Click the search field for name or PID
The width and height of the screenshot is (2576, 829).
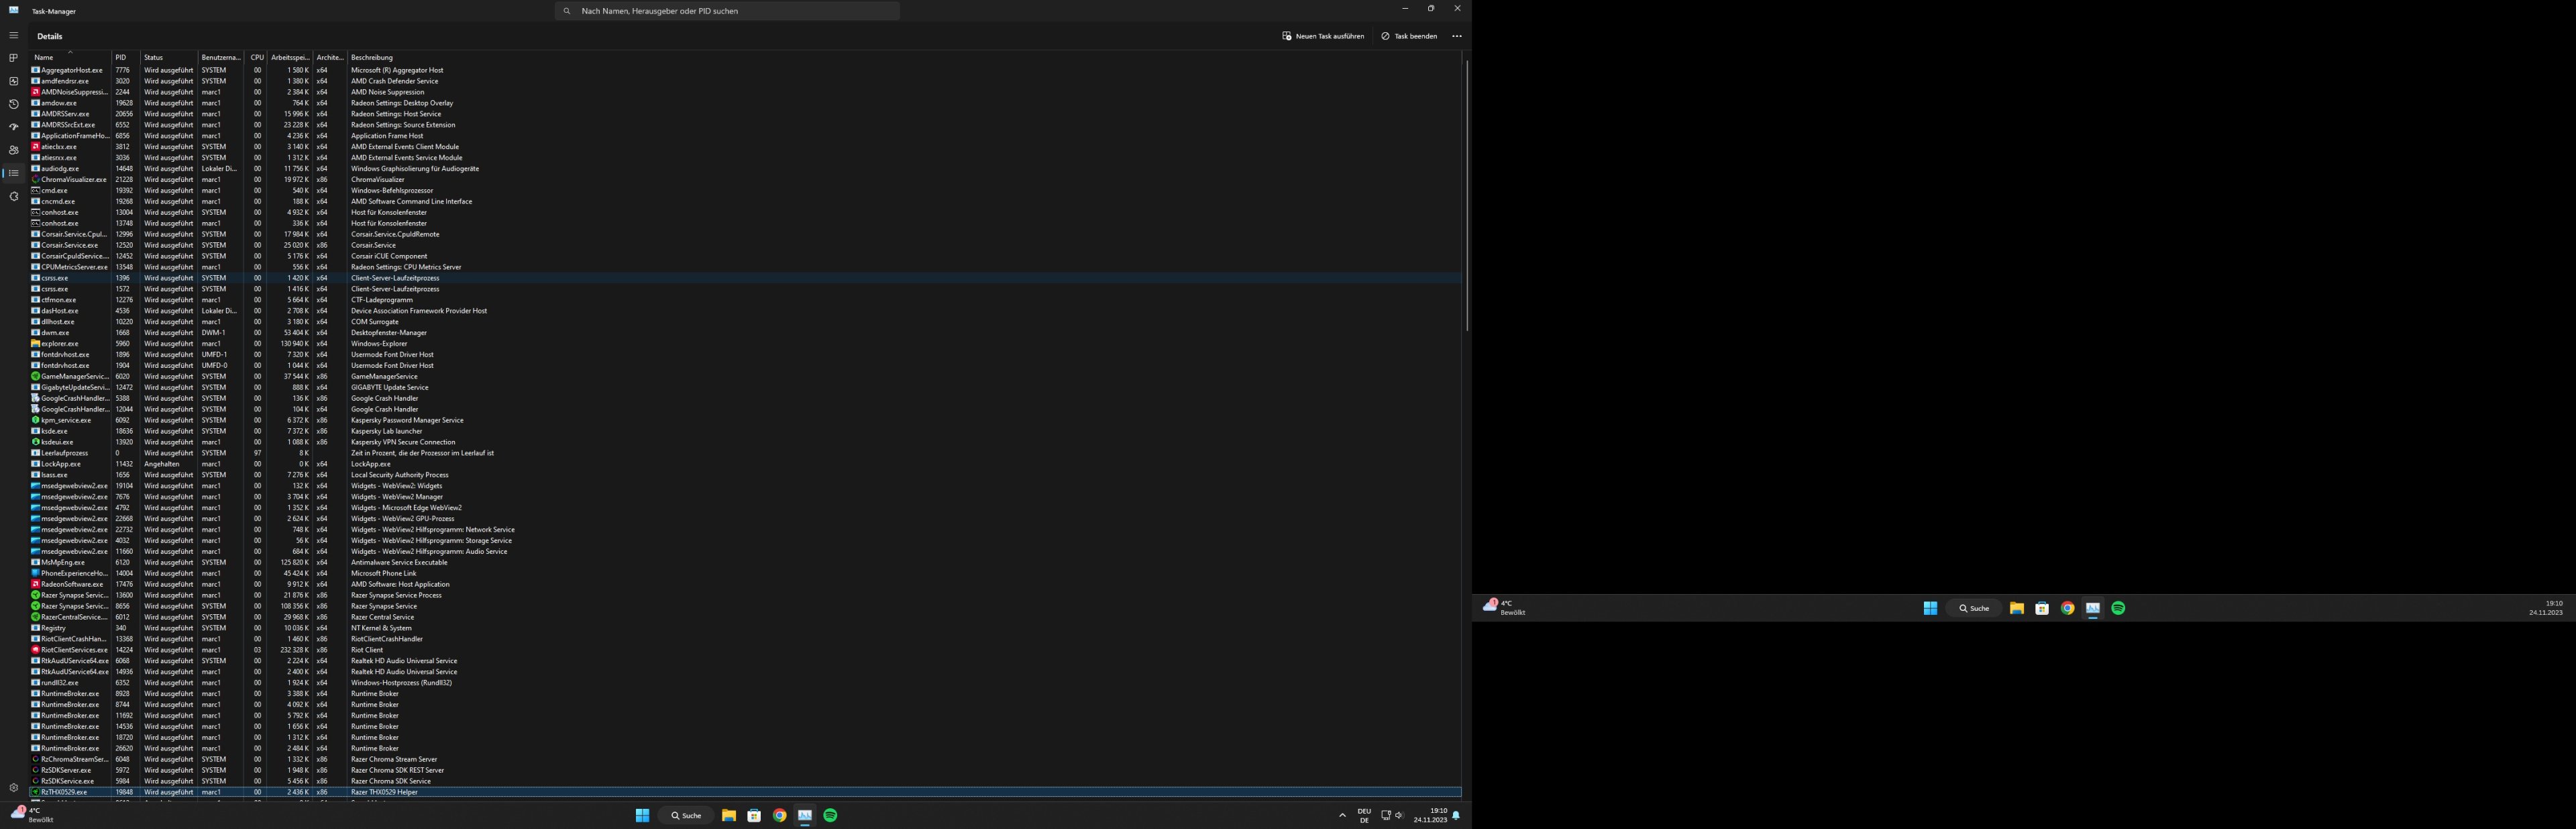pyautogui.click(x=727, y=11)
